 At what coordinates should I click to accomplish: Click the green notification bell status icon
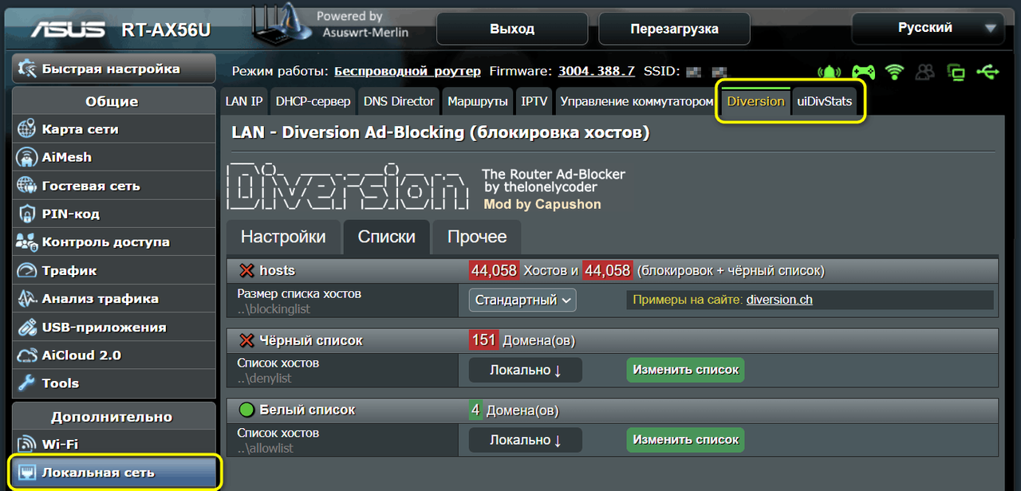830,72
